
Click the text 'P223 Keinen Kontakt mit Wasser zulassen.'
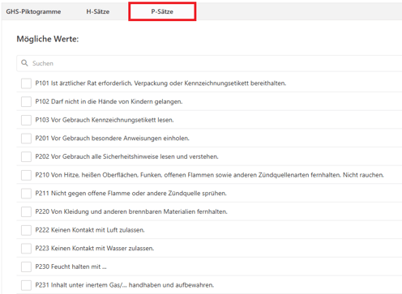[95, 249]
